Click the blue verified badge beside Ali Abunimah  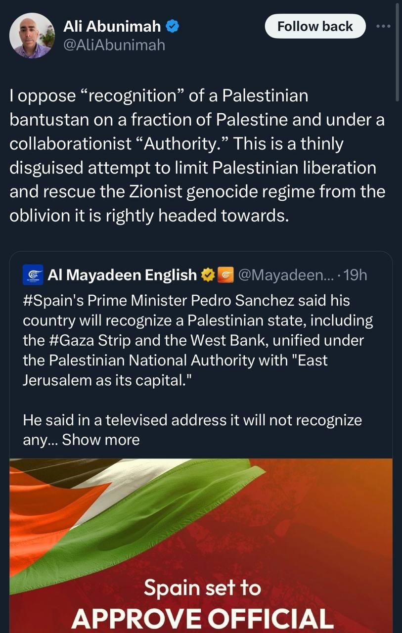[172, 27]
